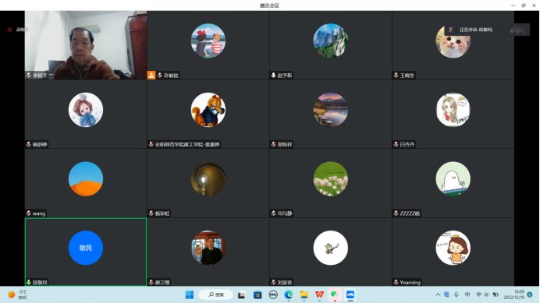Open WPS Office from the taskbar

[x=319, y=294]
